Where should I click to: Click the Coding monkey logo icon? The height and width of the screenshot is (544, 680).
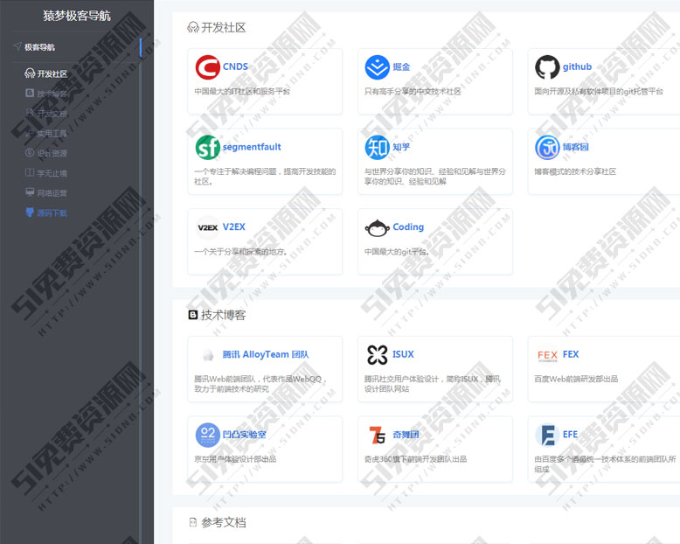tap(378, 227)
